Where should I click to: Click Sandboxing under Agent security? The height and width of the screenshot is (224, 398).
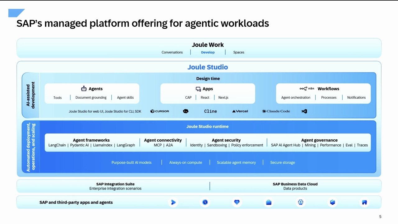pos(217,145)
